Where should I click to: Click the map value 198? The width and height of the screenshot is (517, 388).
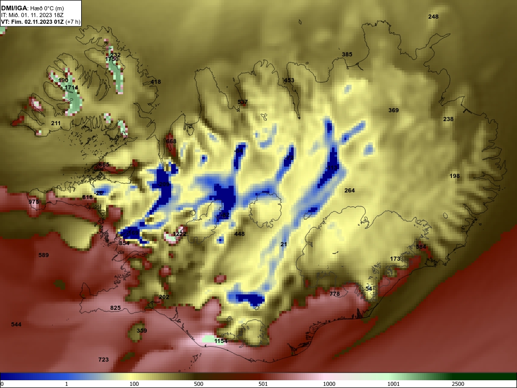[454, 176]
